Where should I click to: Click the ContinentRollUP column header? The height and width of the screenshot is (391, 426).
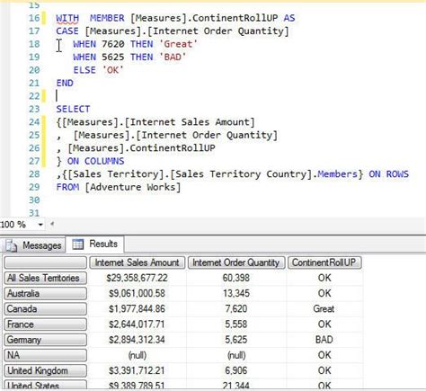(x=324, y=262)
